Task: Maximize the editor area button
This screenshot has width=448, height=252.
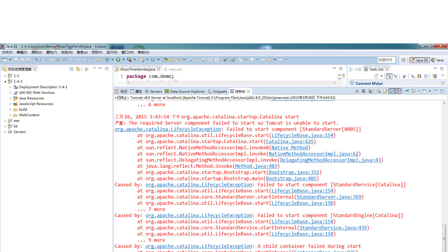Action: pos(341,69)
